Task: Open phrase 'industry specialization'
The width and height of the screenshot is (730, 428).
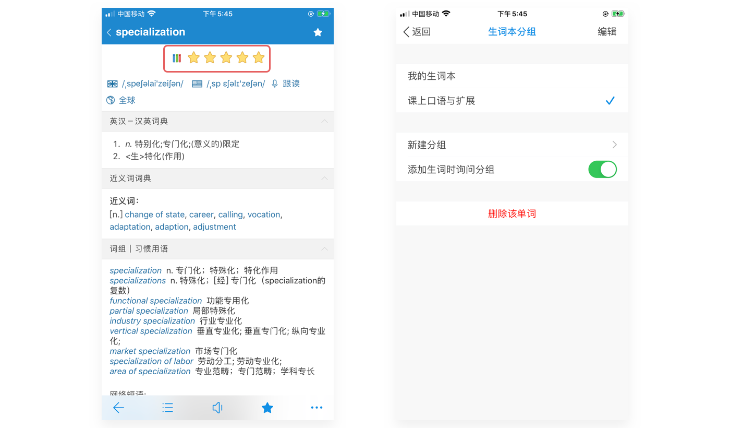Action: click(152, 321)
